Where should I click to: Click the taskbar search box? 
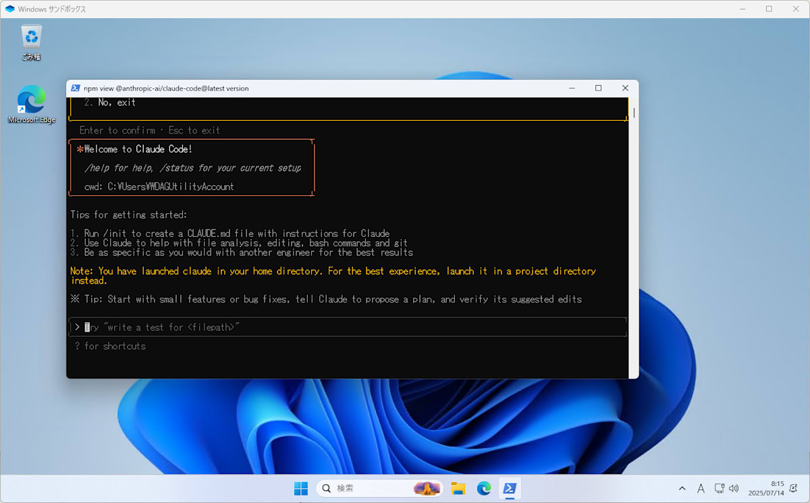[379, 488]
